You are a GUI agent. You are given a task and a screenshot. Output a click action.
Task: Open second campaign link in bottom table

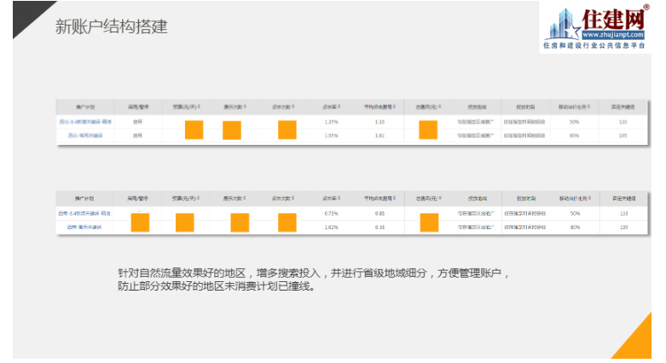click(84, 227)
